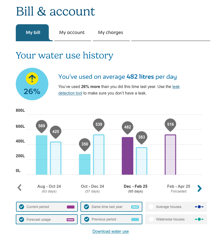Click the 350 litres marker pin
This screenshot has width=211, height=243.
tap(85, 144)
